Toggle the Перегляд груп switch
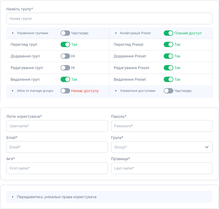 click(65, 45)
